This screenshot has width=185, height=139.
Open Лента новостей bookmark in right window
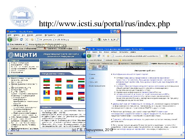click(x=126, y=60)
